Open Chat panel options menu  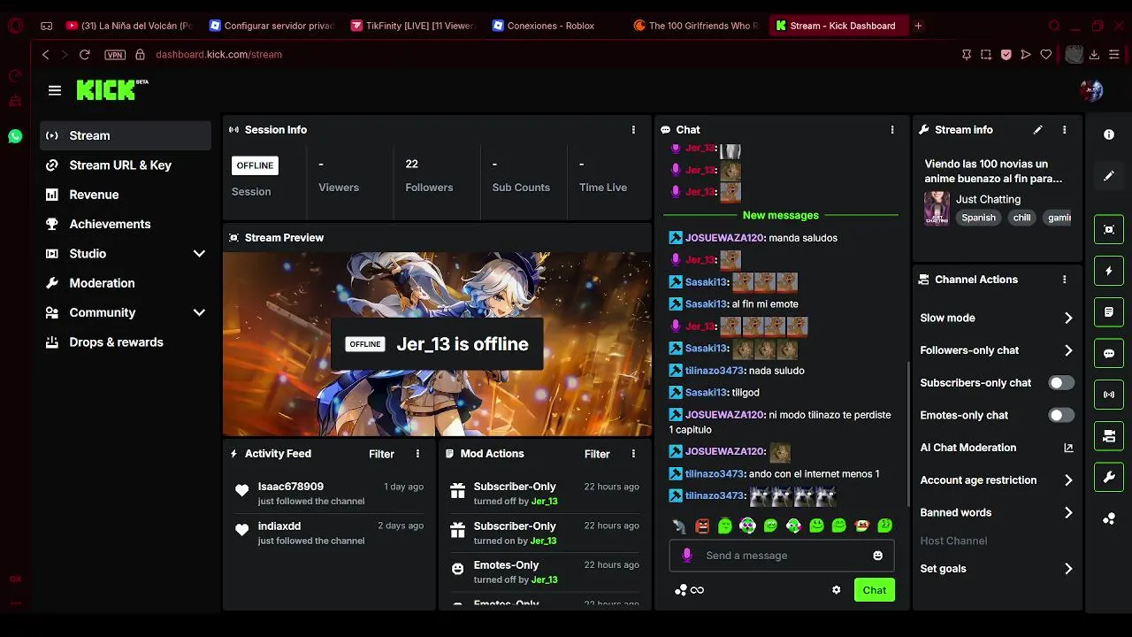892,130
